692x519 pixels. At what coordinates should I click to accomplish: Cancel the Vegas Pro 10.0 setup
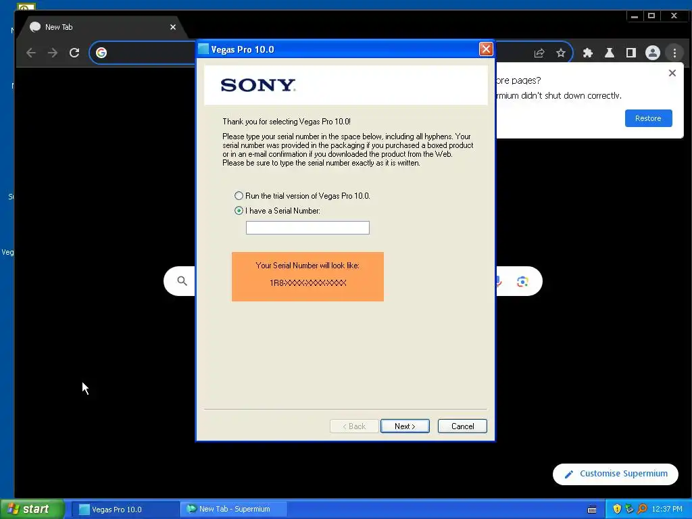click(x=462, y=426)
